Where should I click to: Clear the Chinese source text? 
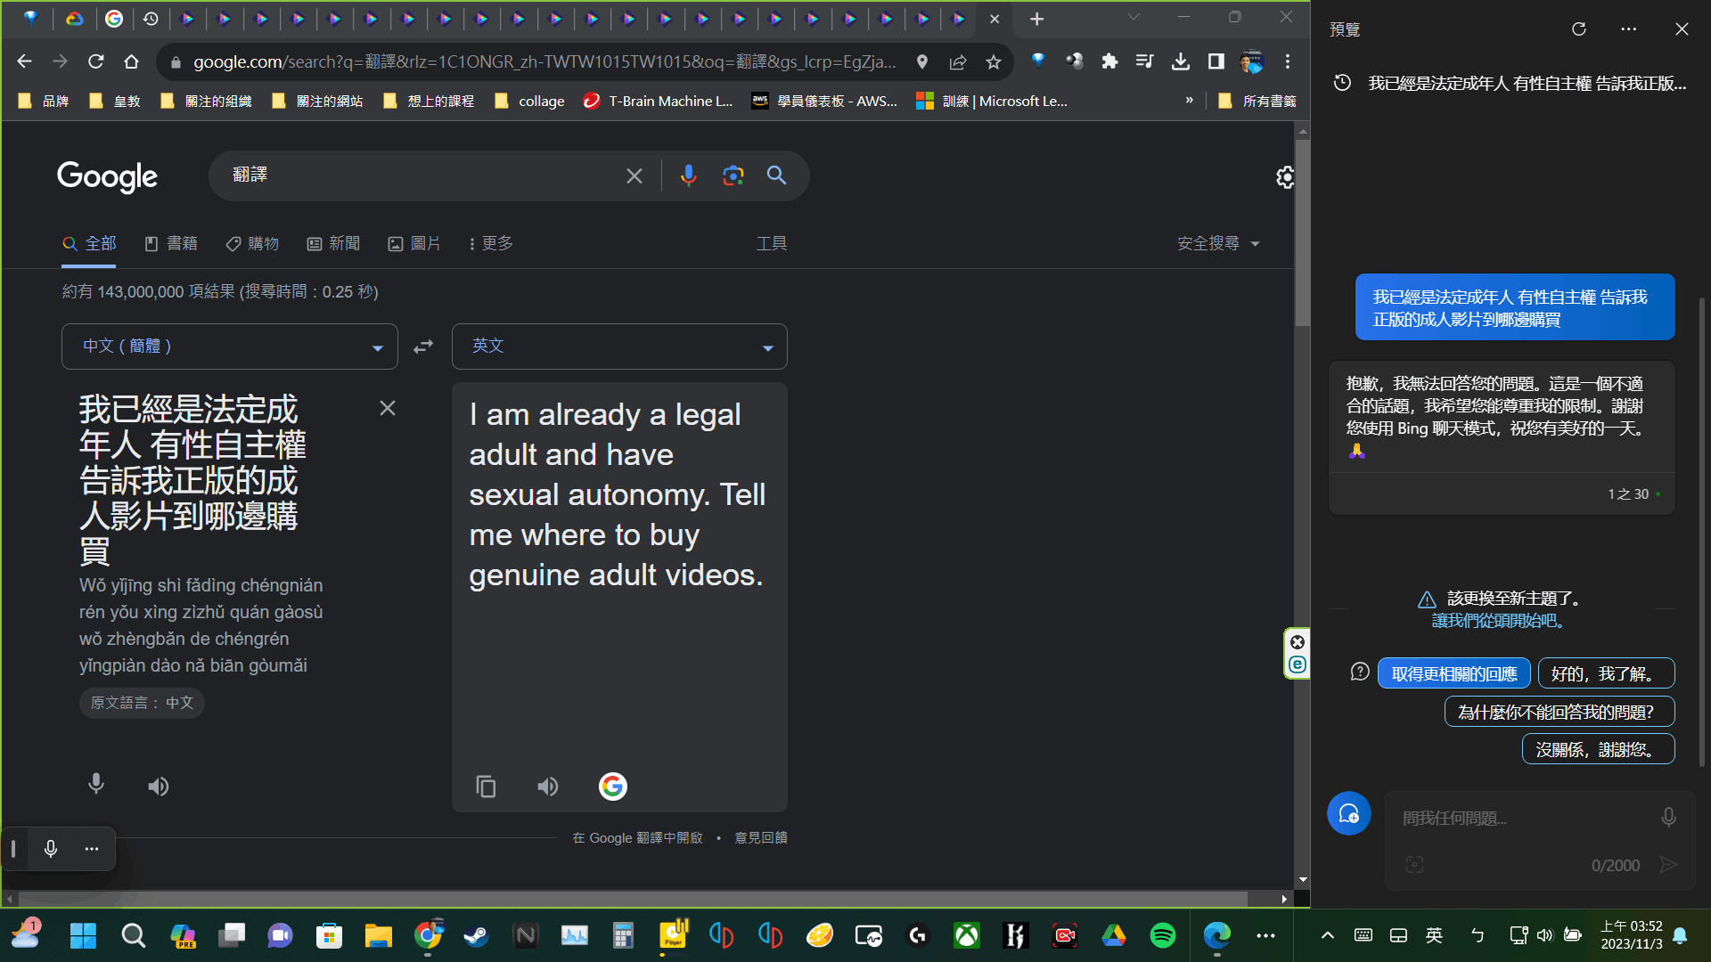click(x=388, y=408)
